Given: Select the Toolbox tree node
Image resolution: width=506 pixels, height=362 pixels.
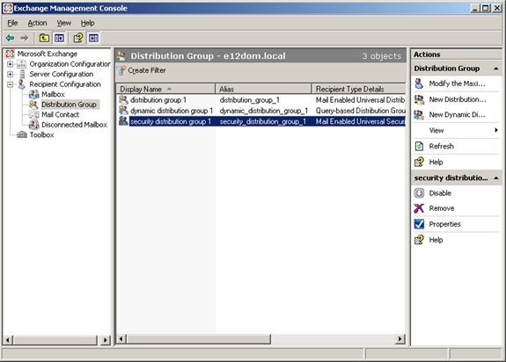Looking at the screenshot, I should [41, 134].
